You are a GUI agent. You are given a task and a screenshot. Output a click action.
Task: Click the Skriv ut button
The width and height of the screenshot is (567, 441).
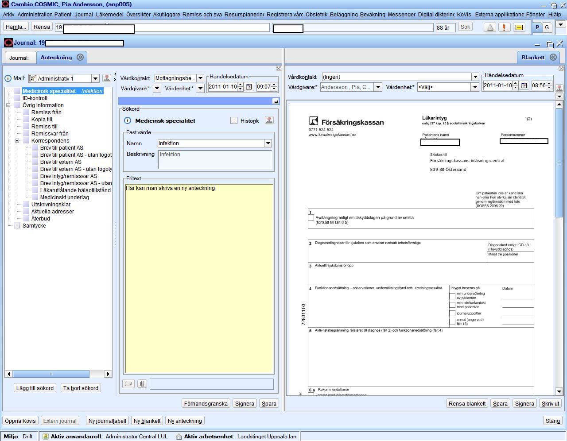click(551, 403)
